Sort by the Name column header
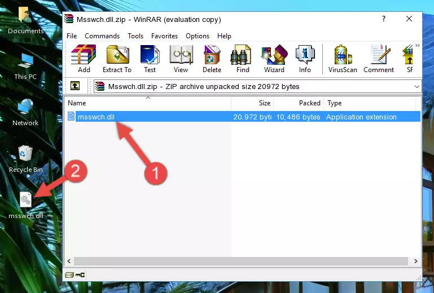 click(x=148, y=103)
